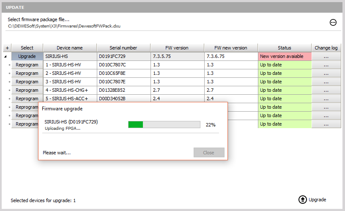The image size is (345, 211).
Task: Open change log for 5 - SIRIUS-HS-ACC+
Action: point(326,99)
